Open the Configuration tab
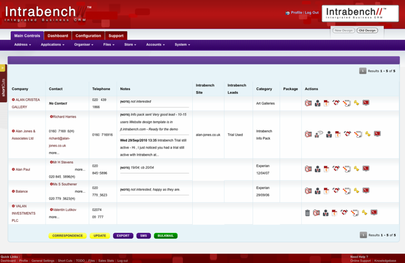Screen dimensions: 405x263 (x=88, y=36)
